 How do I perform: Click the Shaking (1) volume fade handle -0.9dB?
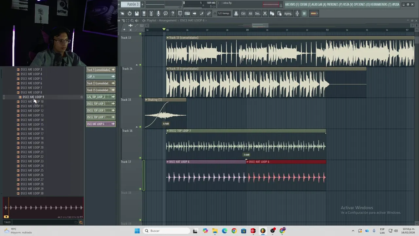[x=166, y=124]
